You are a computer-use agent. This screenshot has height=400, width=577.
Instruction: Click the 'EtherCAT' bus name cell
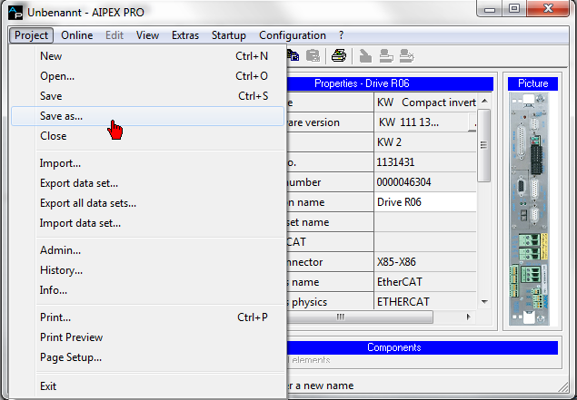pyautogui.click(x=425, y=282)
